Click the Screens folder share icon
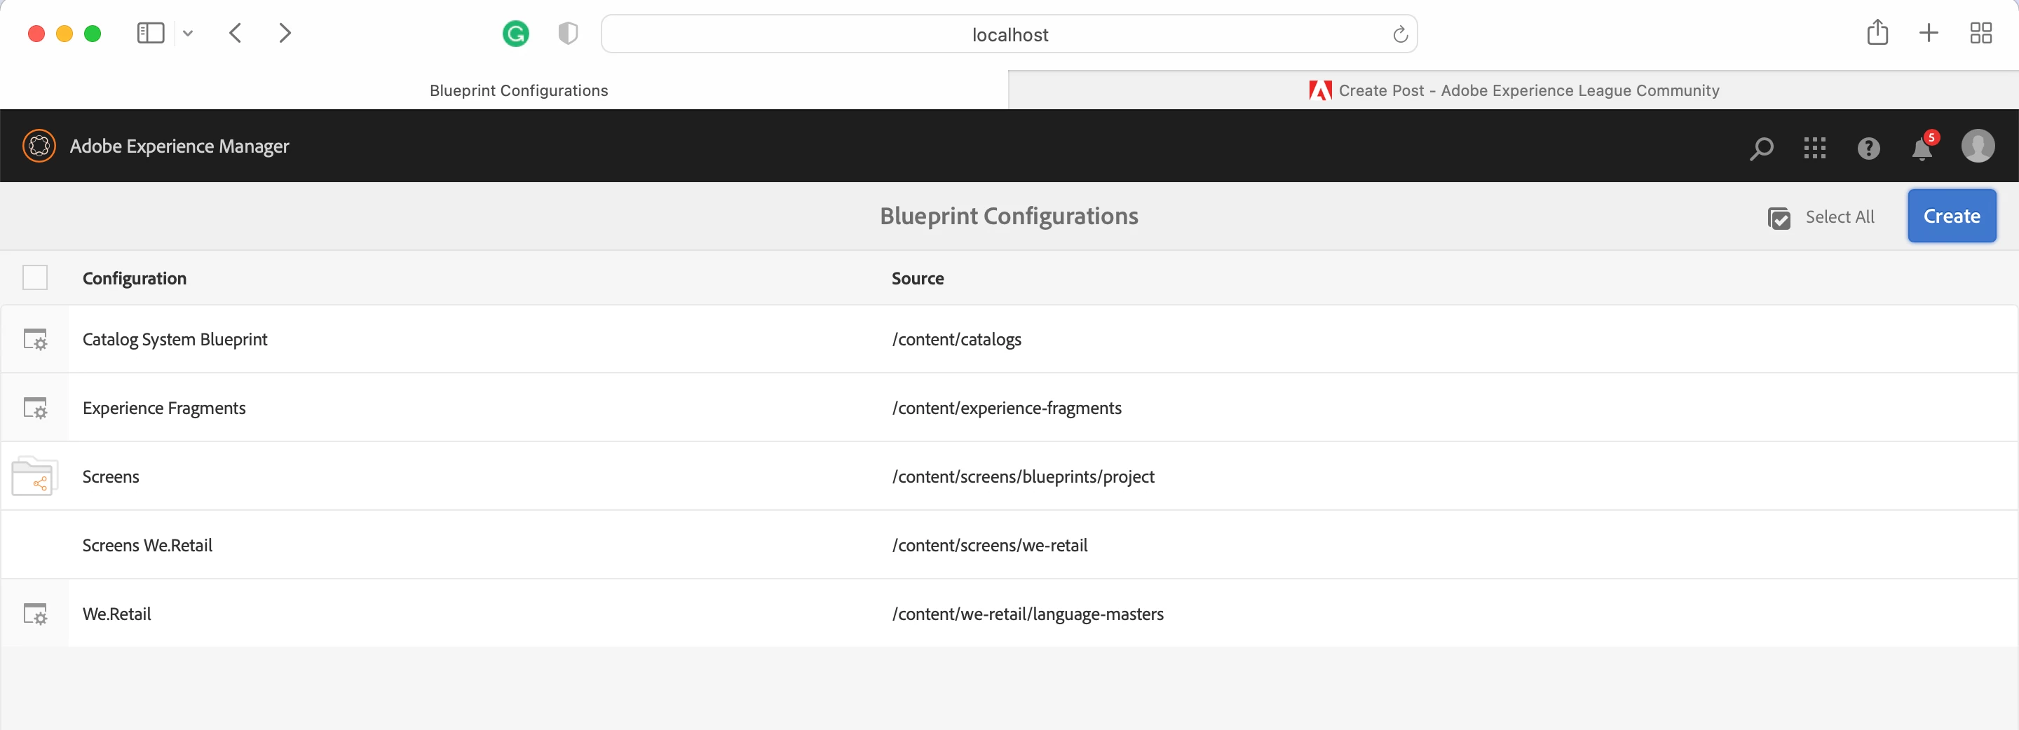This screenshot has height=730, width=2019. point(34,476)
